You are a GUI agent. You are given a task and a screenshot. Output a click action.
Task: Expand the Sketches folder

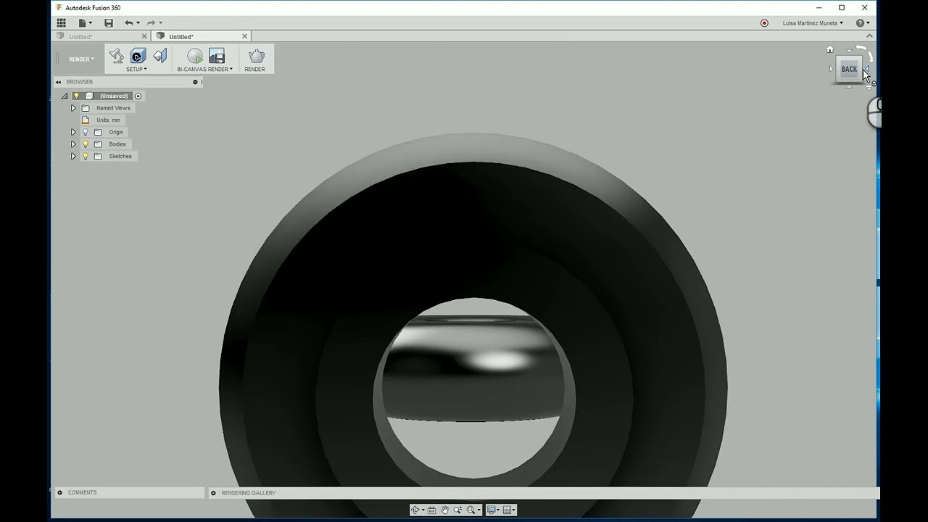click(73, 156)
